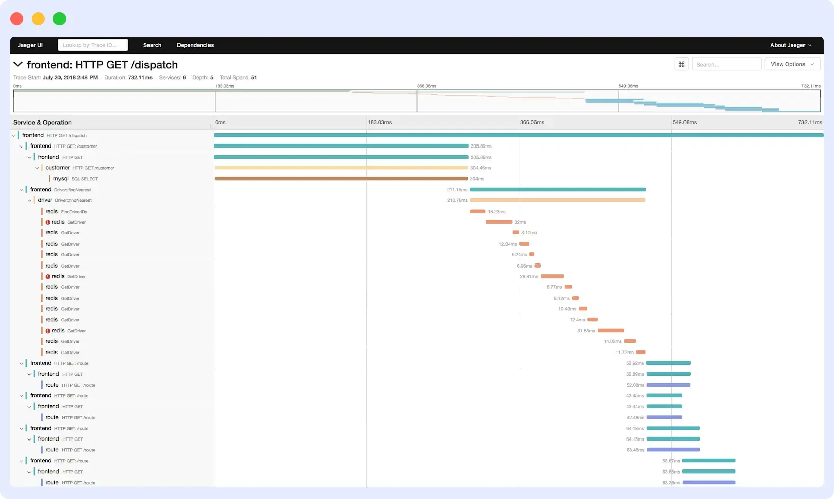Screen dimensions: 834x499
Task: Open the Dependencies page
Action: (195, 45)
